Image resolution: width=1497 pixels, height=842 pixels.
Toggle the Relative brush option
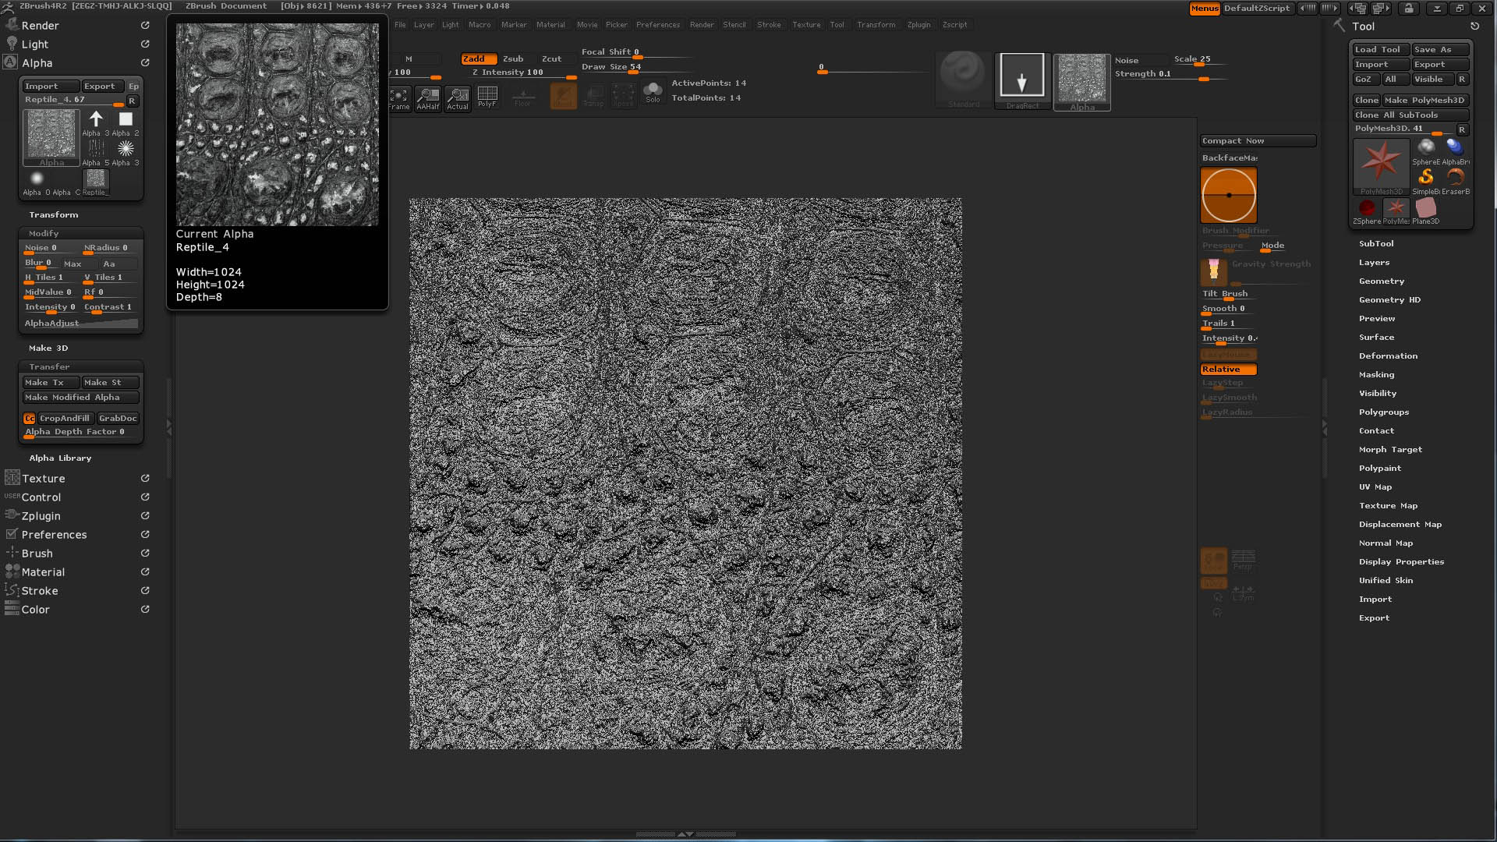coord(1228,369)
